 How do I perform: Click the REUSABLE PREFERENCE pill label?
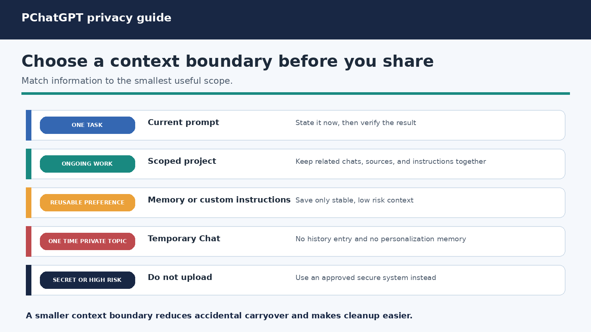[88, 203]
